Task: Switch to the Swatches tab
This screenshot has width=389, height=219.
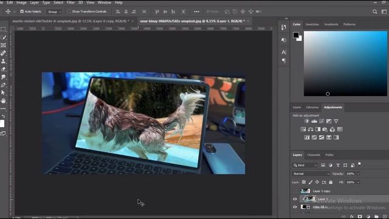Action: pos(312,24)
